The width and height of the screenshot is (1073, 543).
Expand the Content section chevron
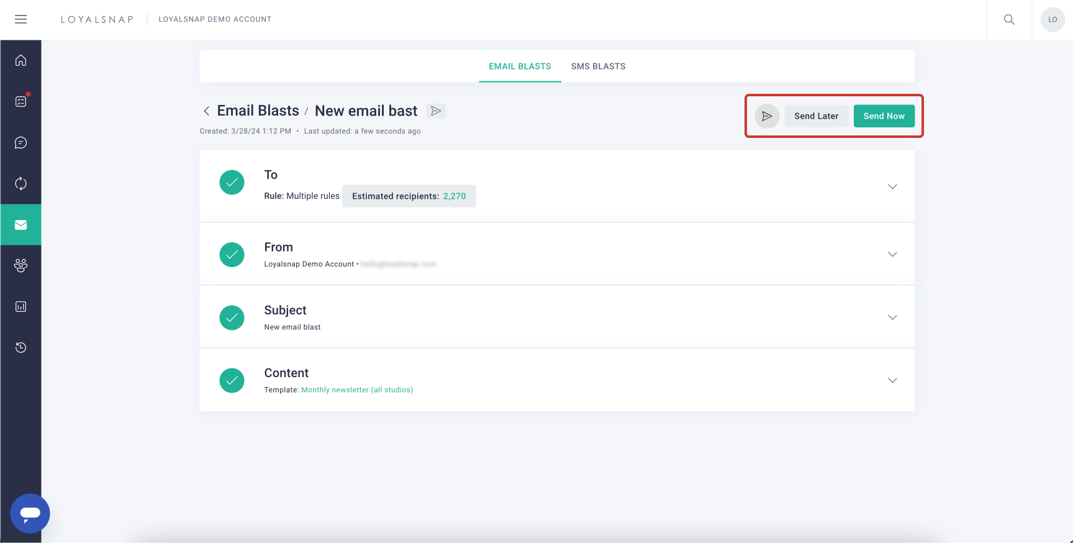892,380
